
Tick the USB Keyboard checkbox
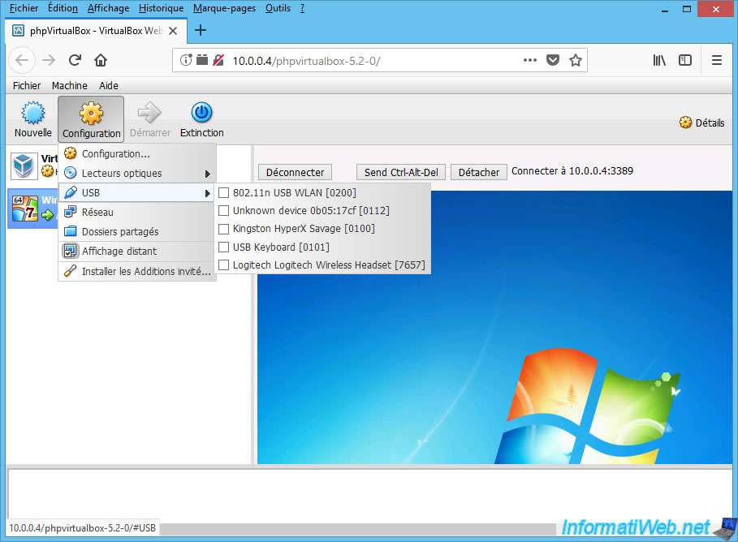[x=223, y=247]
